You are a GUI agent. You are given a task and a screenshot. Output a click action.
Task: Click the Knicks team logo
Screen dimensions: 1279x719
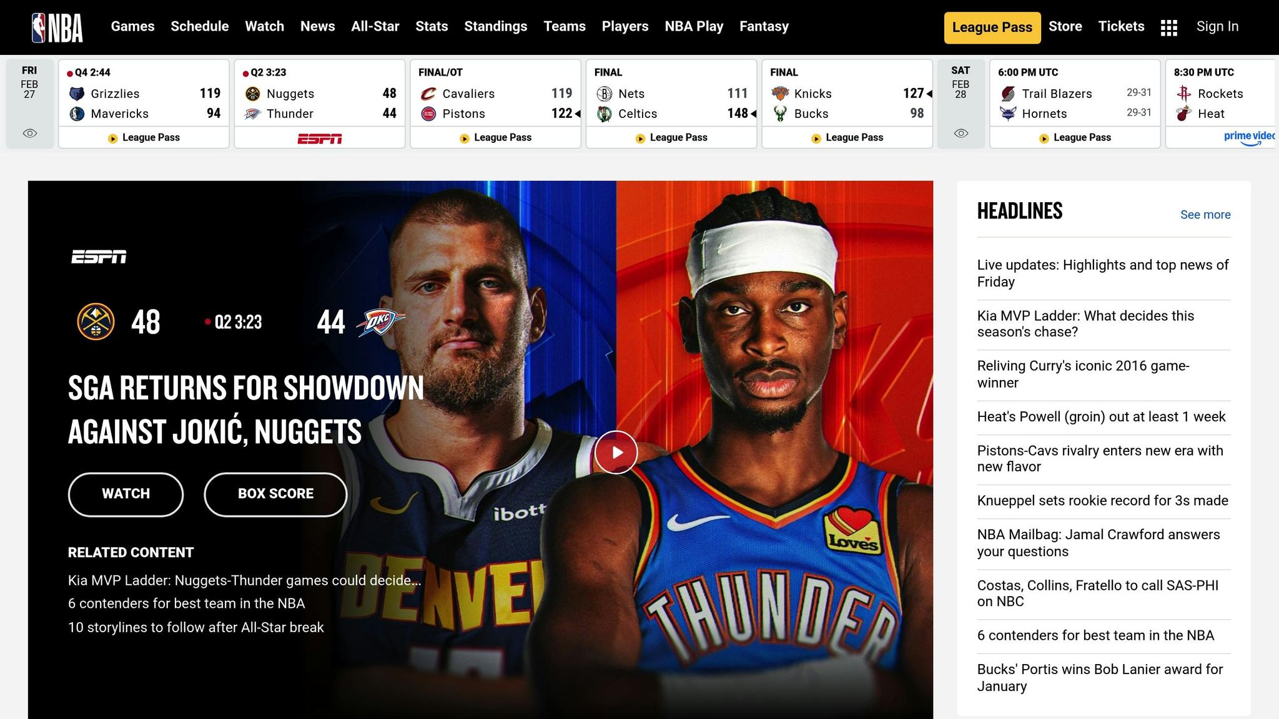(780, 94)
